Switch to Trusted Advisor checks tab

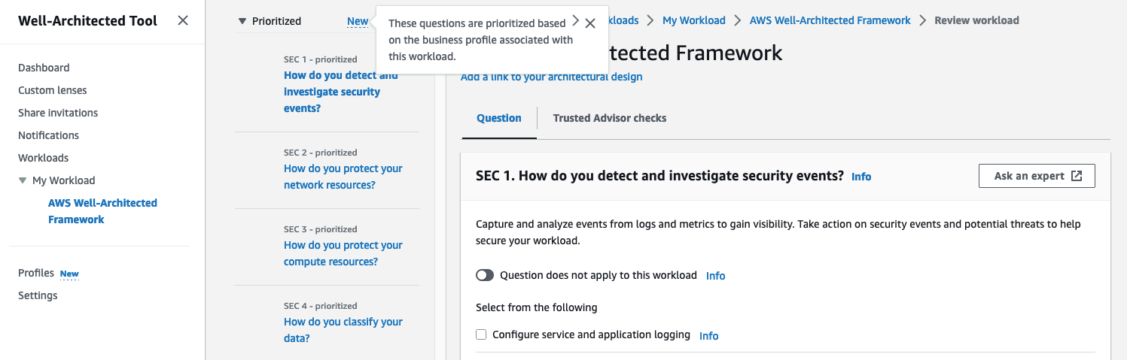[x=609, y=118]
